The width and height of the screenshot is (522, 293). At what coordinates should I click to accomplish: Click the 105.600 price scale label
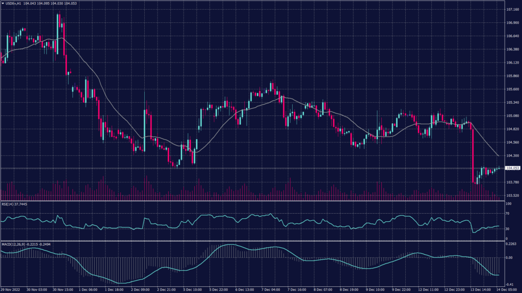(x=512, y=90)
